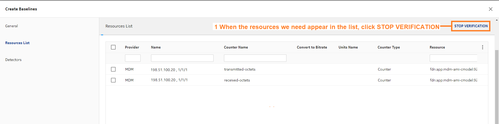Image resolution: width=499 pixels, height=124 pixels.
Task: Toggle the select-all checkbox in table header
Action: 113,47
